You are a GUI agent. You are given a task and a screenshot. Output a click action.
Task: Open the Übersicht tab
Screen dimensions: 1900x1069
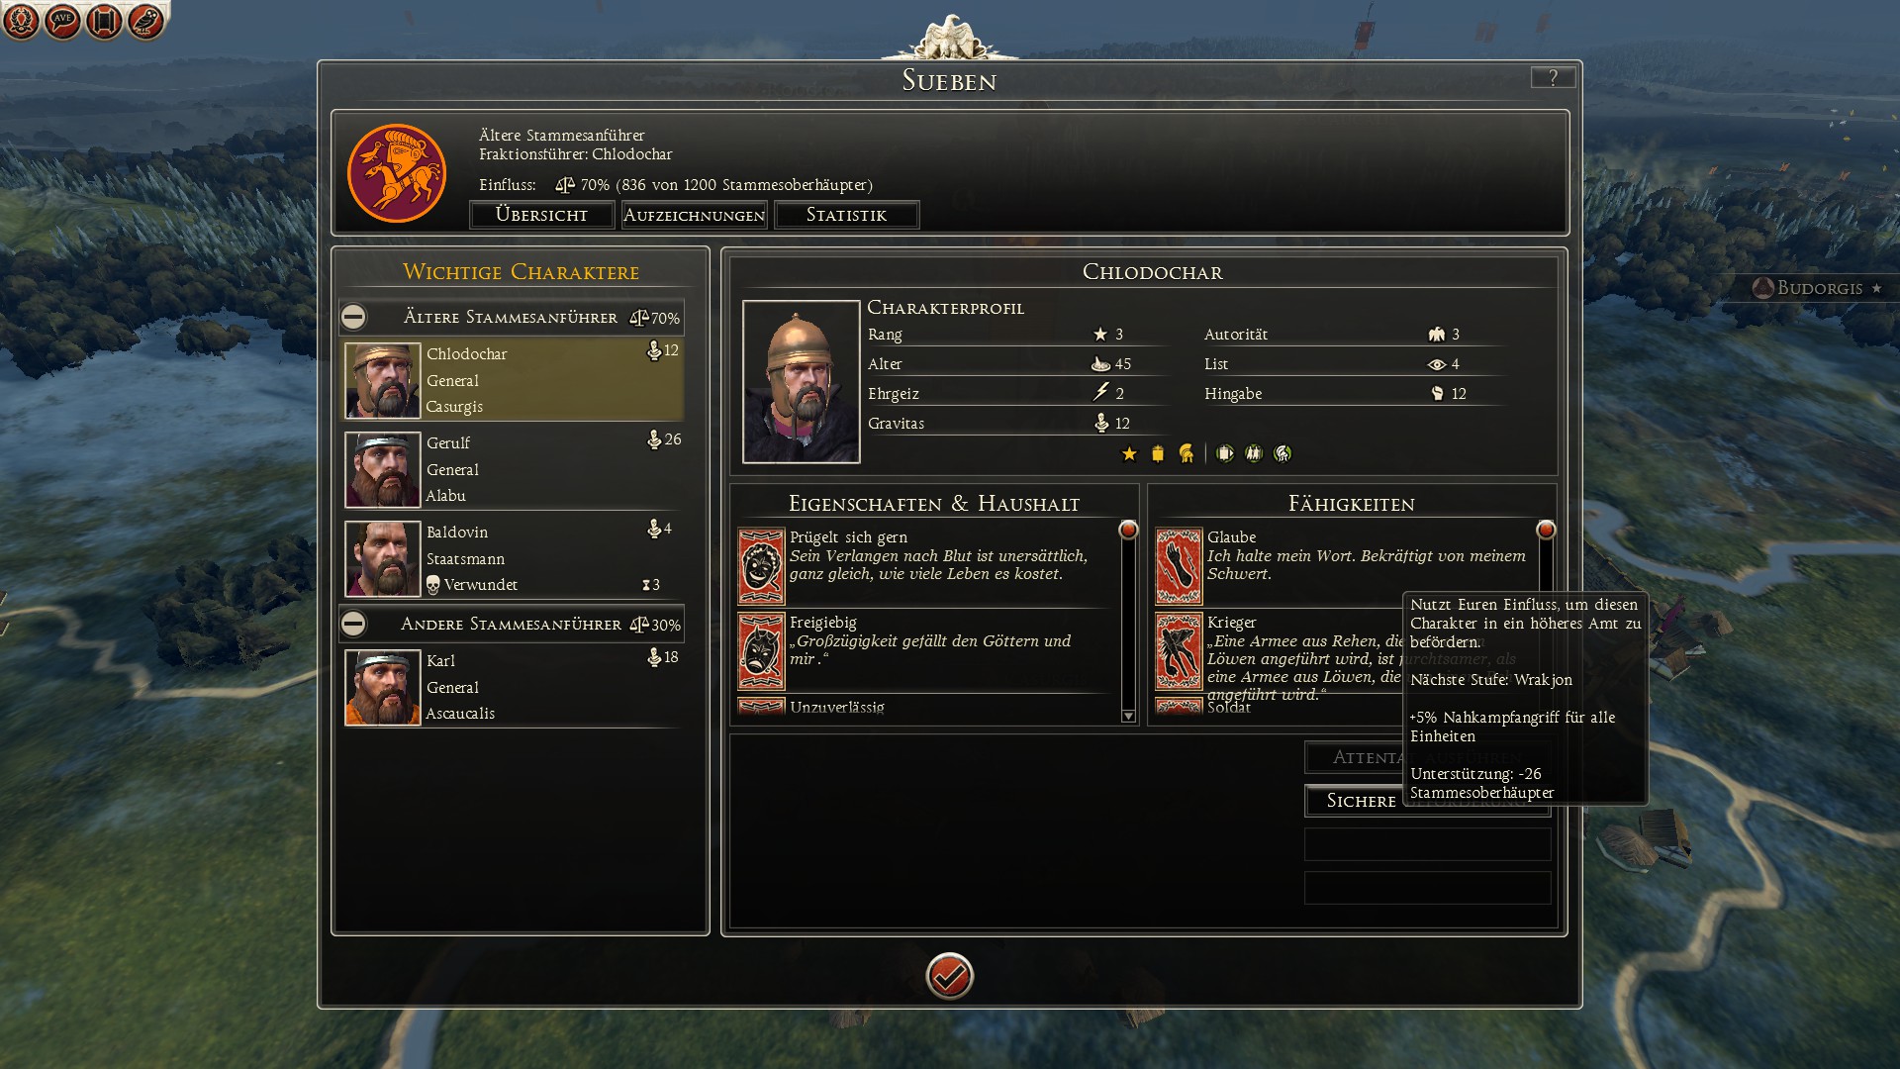tap(541, 215)
